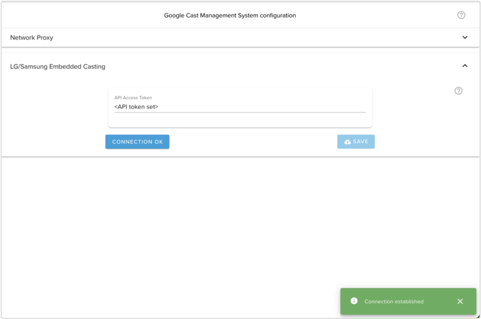Click the <API token set> value text
Screen dimensions: 481x319
coord(136,107)
